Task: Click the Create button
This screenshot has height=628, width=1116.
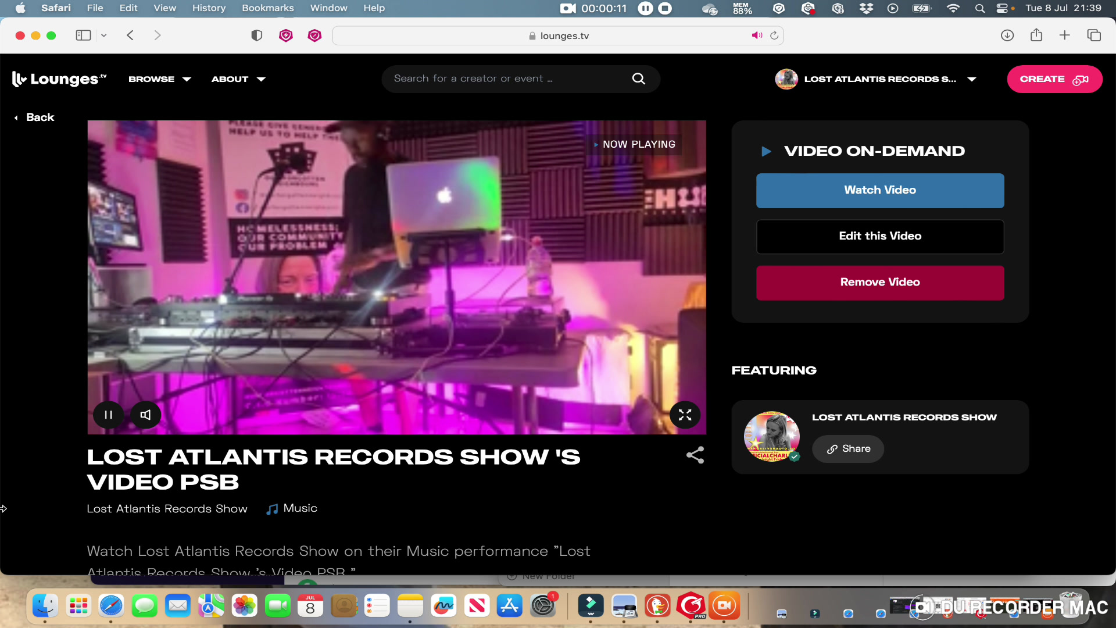Action: 1054,79
